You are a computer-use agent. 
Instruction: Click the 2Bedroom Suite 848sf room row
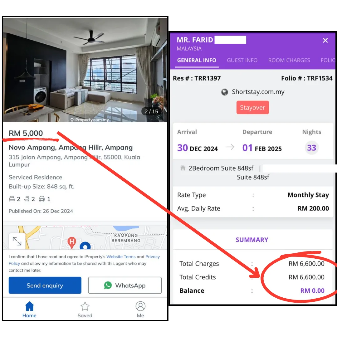[253, 173]
